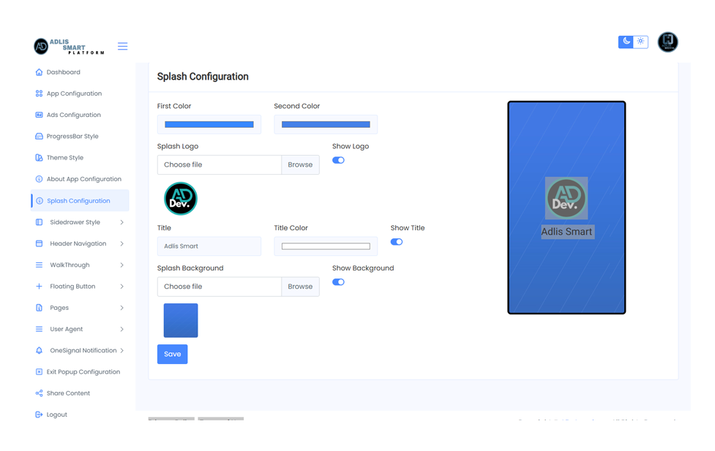Image resolution: width=715 pixels, height=451 pixels.
Task: Click the hamburger menu icon to collapse sidebar
Action: [x=122, y=46]
